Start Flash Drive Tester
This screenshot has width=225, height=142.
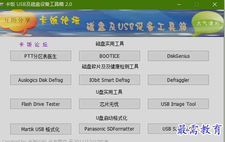tap(41, 104)
